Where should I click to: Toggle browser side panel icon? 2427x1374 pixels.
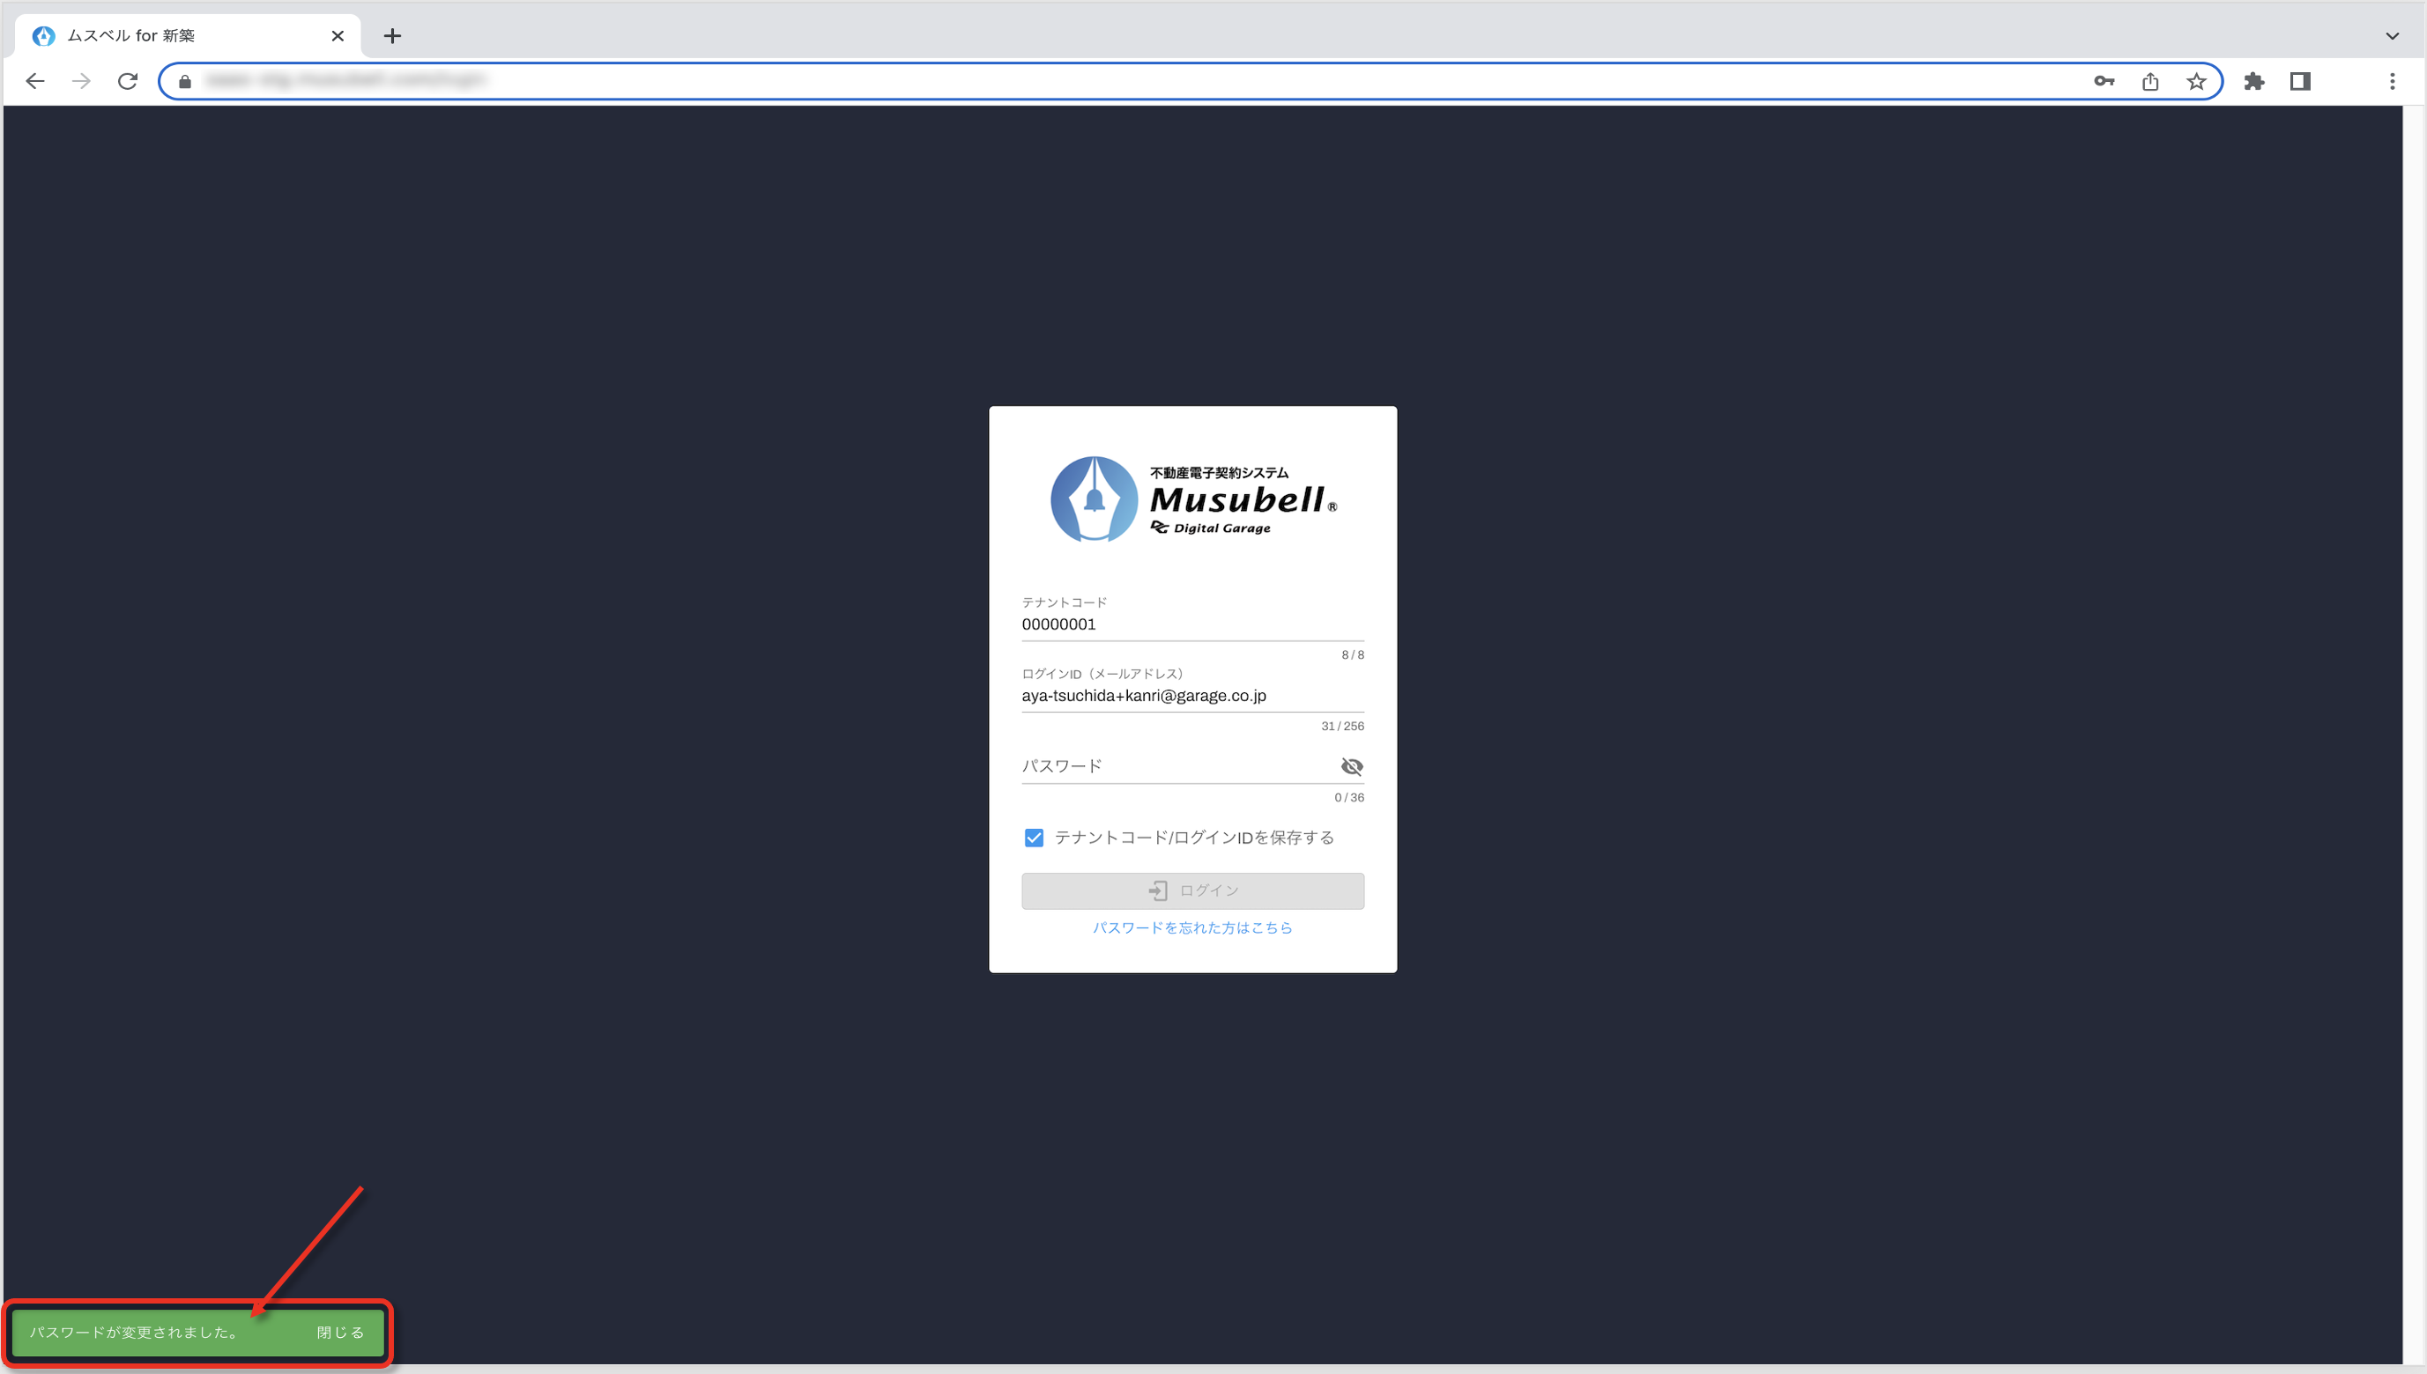tap(2299, 81)
